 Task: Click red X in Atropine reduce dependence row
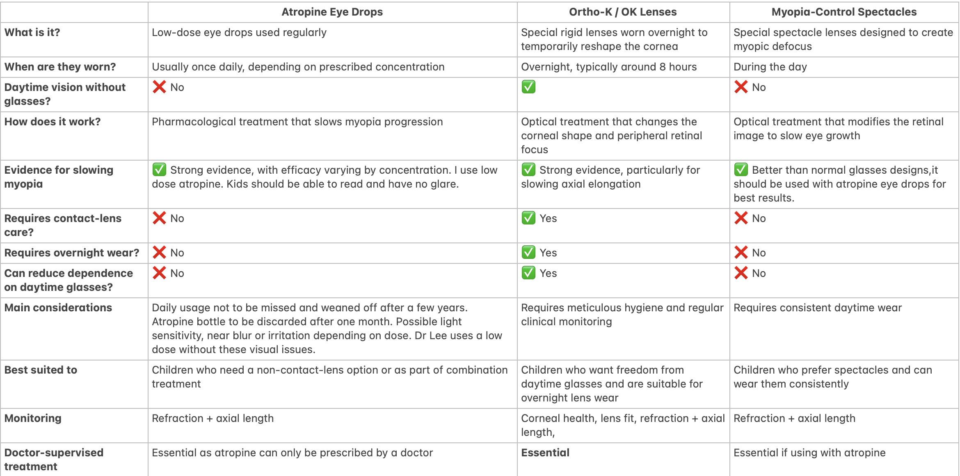159,273
